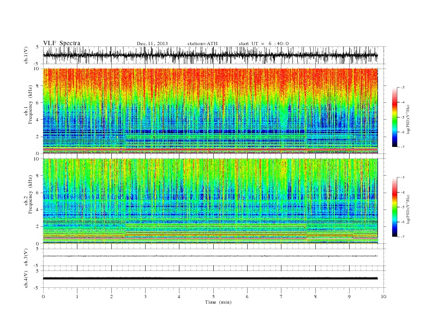Click the time axis tick label "8"

point(315,297)
